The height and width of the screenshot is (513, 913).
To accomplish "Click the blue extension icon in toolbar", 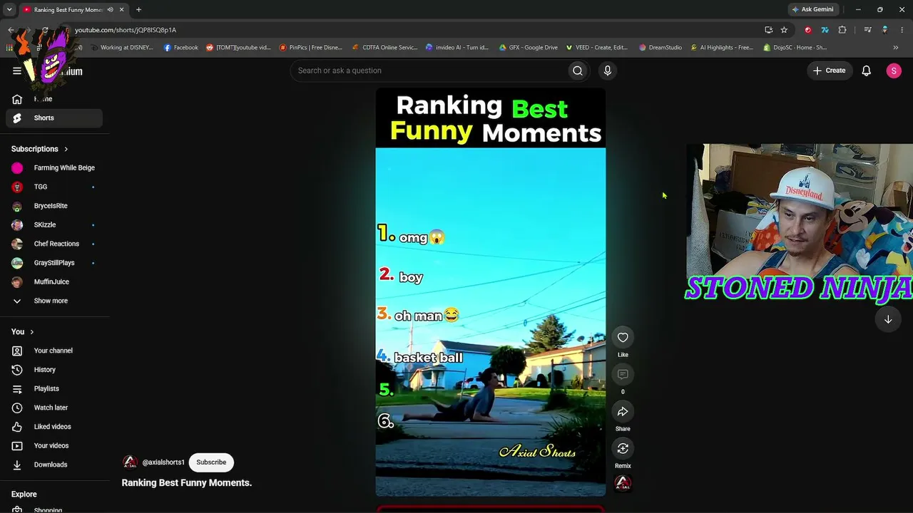I will coord(825,30).
